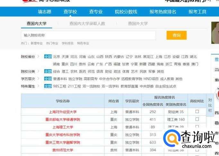Open 上海对外经贸大学 school page
Viewport: 219px width, 156px height.
click(x=63, y=112)
